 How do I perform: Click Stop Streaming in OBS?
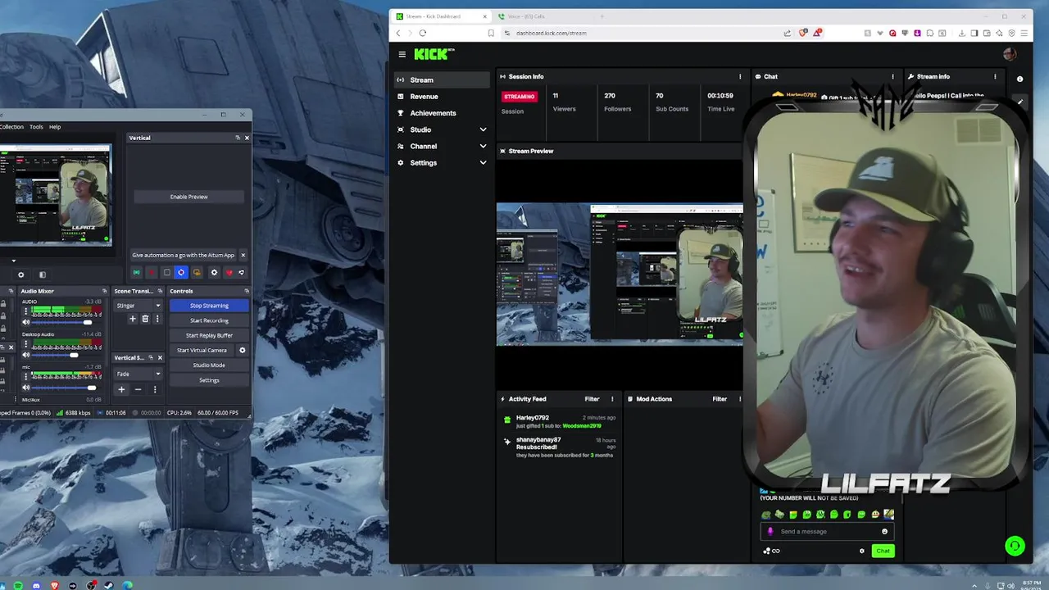tap(209, 306)
